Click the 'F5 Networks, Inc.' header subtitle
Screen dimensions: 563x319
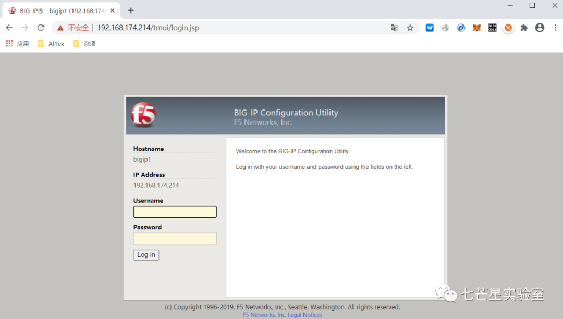[263, 122]
